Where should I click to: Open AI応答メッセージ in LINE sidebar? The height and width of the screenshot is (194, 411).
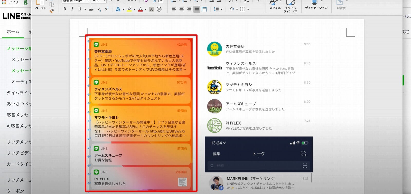coord(19,126)
